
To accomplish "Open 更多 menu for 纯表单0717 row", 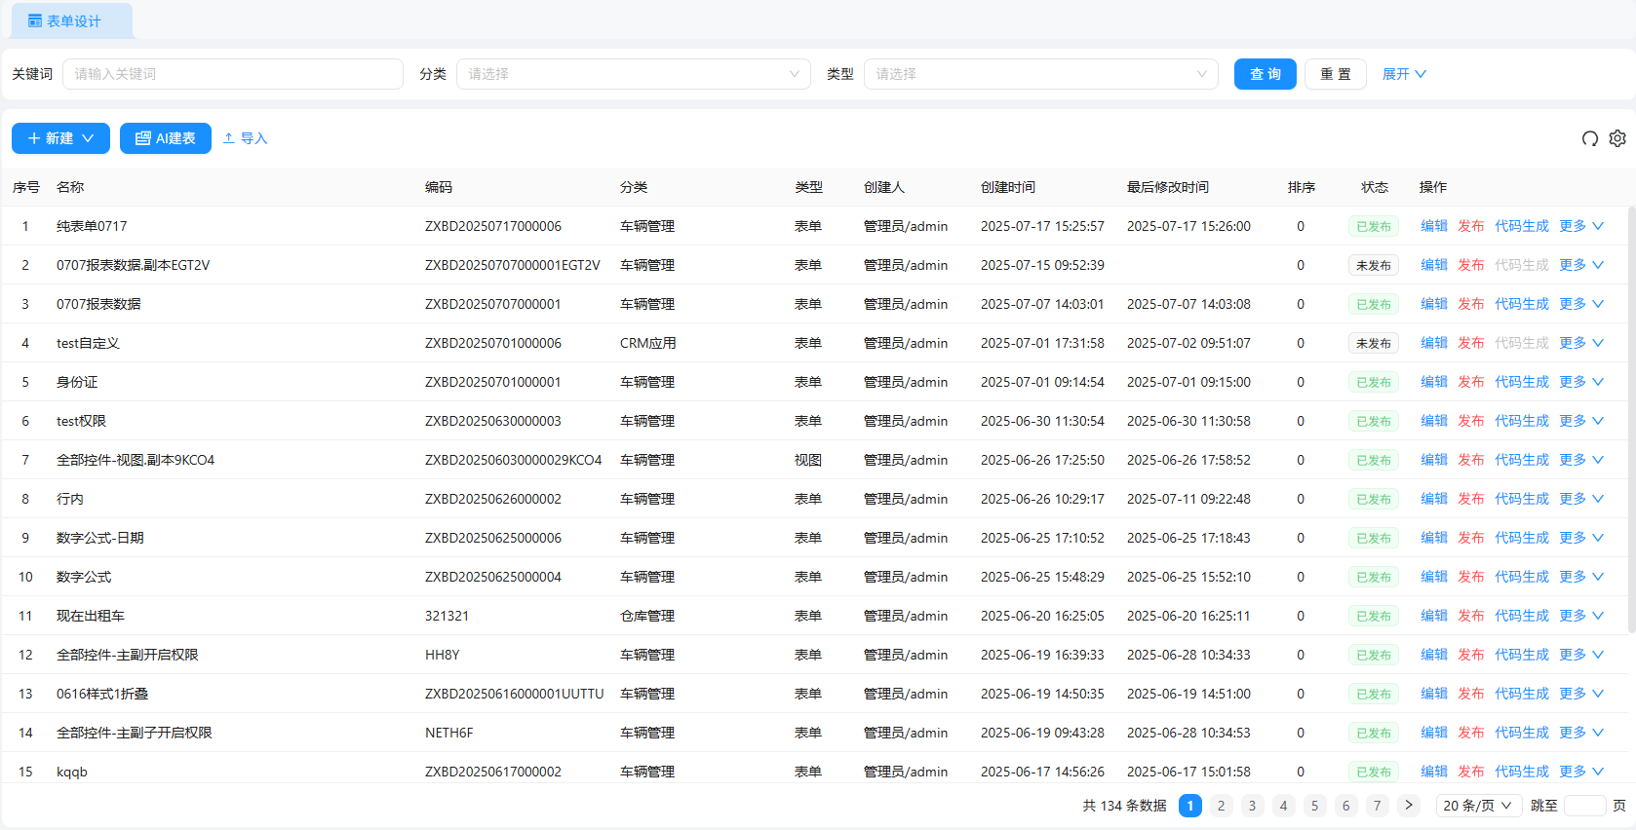I will [1580, 226].
